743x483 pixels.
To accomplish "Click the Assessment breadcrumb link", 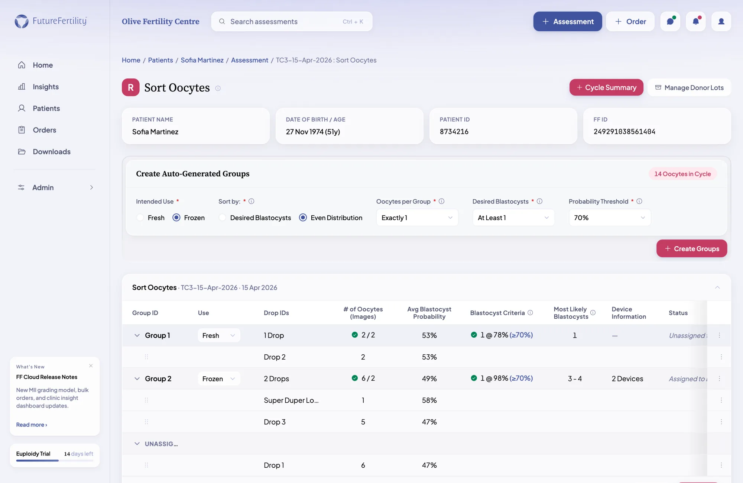I will click(x=250, y=60).
